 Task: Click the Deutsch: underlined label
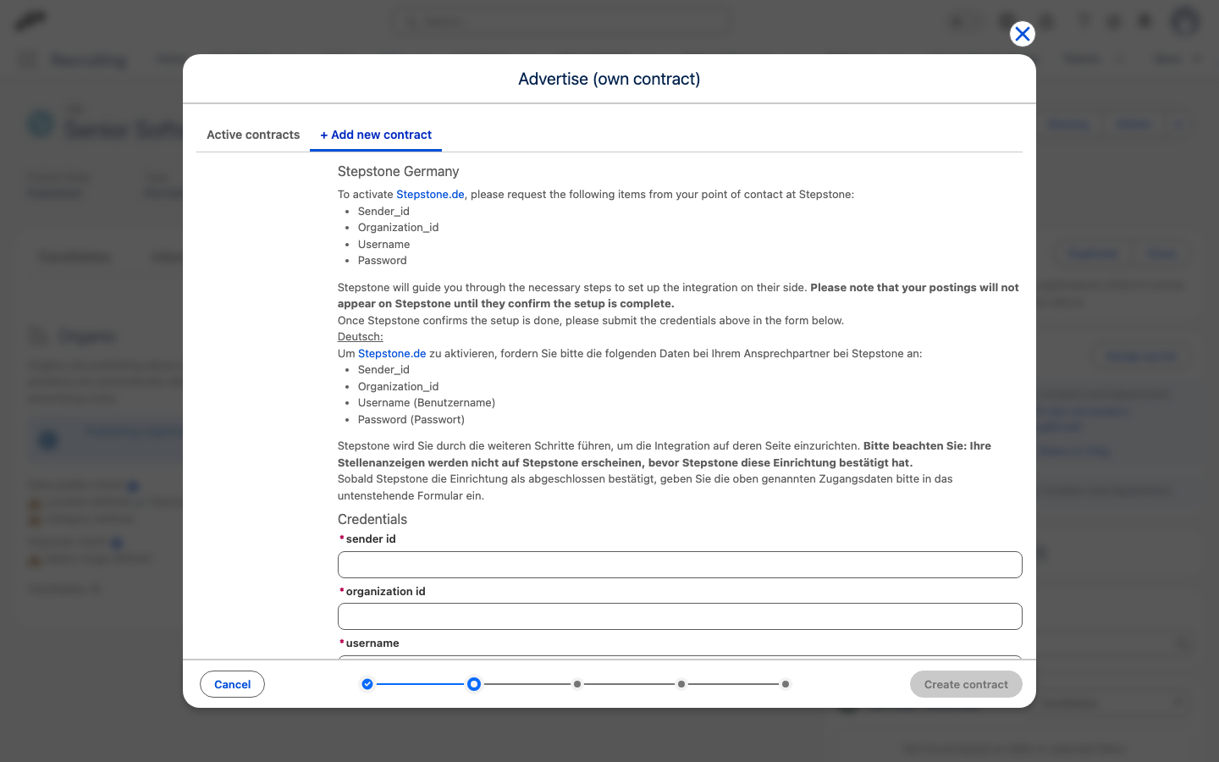click(x=361, y=336)
